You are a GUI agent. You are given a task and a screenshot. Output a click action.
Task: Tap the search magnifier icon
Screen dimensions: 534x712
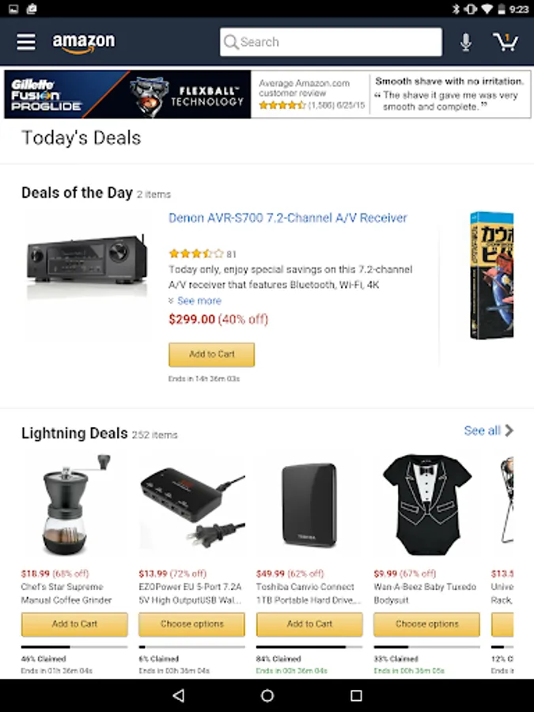tap(231, 42)
